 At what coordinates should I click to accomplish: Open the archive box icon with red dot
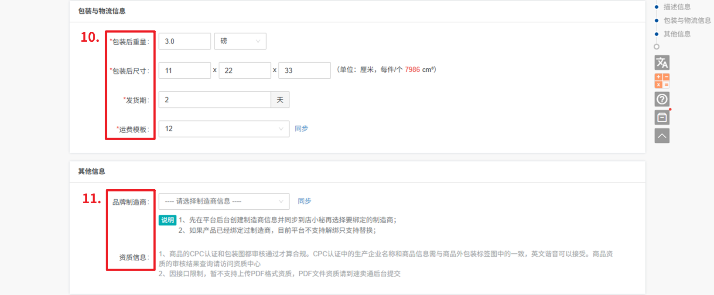pyautogui.click(x=662, y=117)
